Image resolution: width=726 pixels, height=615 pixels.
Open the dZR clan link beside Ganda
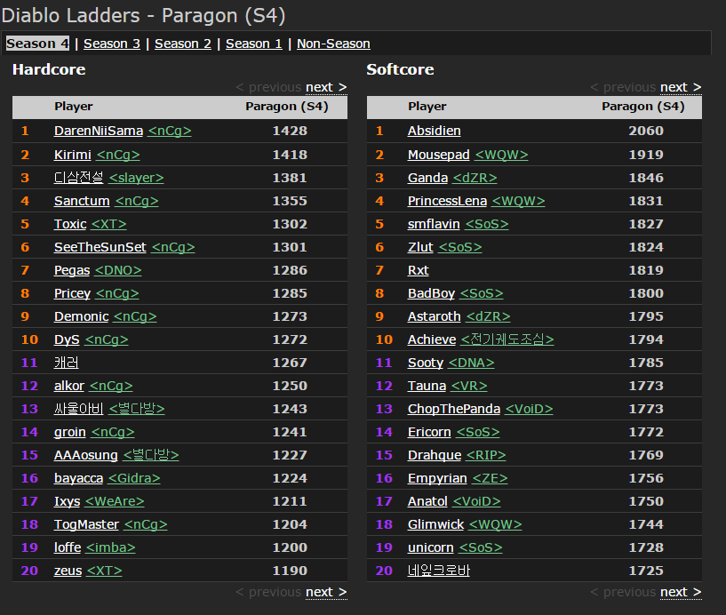(475, 178)
